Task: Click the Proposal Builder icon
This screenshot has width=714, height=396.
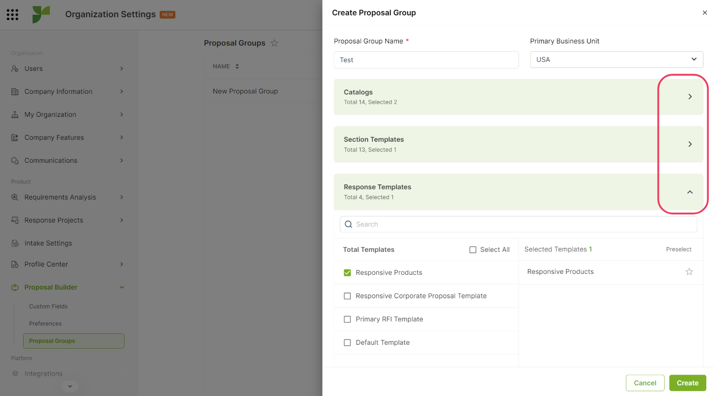Action: tap(15, 287)
